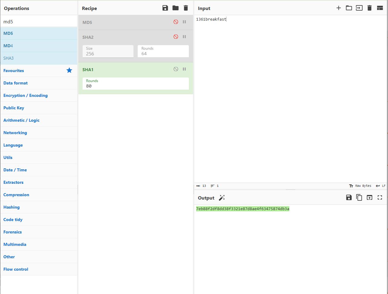The image size is (388, 294).
Task: Save the current recipe to a file
Action: pyautogui.click(x=165, y=8)
